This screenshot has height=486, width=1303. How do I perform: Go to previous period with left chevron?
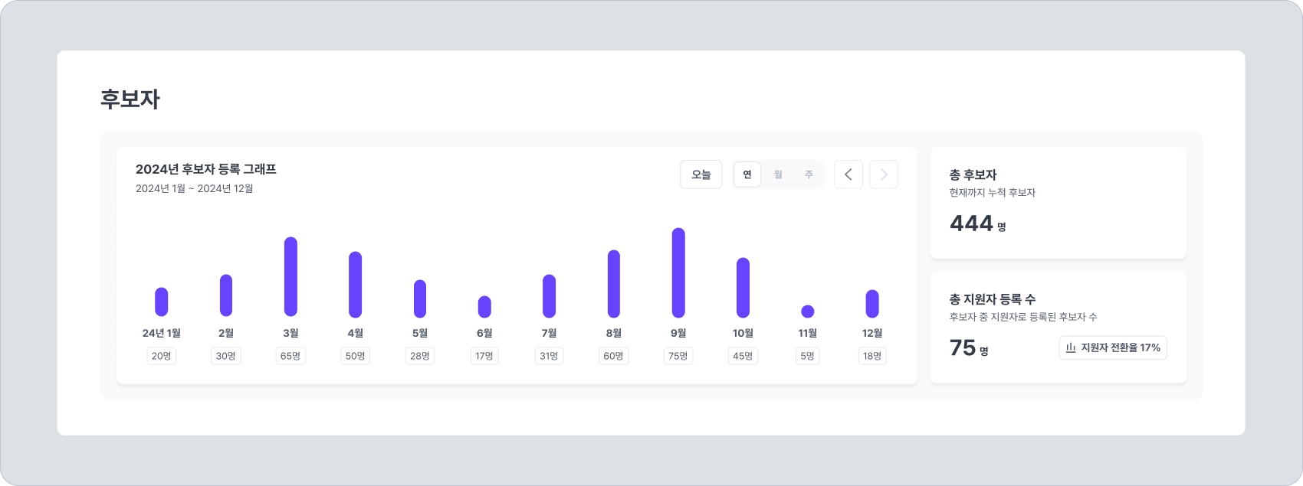[x=848, y=175]
